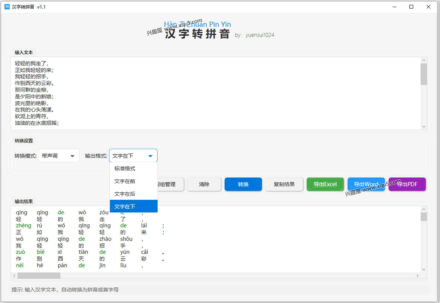Click the 拼 app icon in the title bar
Image resolution: width=440 pixels, height=303 pixels.
[x=6, y=6]
